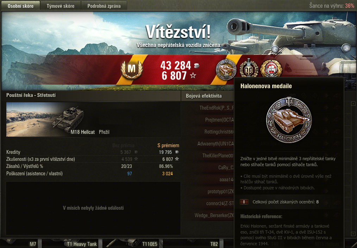Click the Šance na výhru 36% indicator

(x=332, y=6)
